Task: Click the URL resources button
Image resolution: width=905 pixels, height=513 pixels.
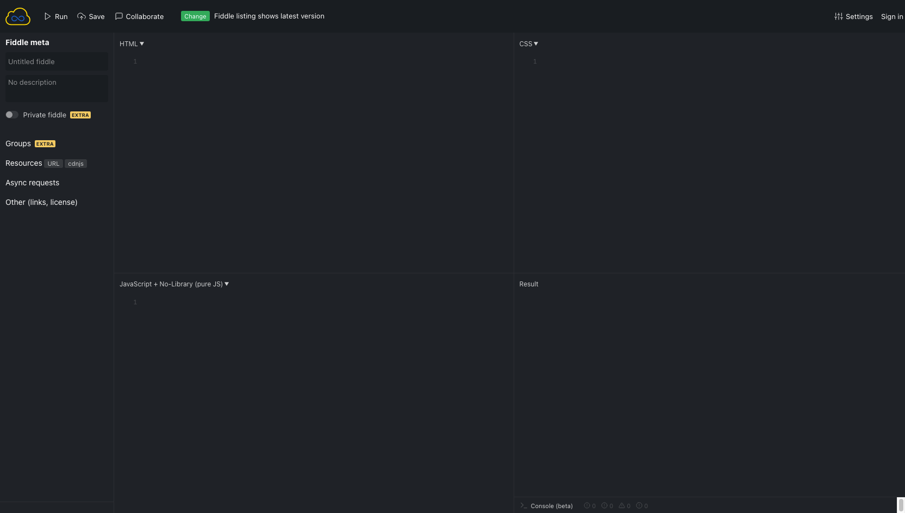Action: [x=53, y=164]
